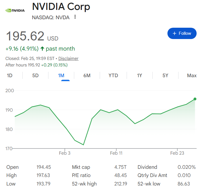The image size is (202, 192).
Task: Select the 5D chart range
Action: pos(35,75)
